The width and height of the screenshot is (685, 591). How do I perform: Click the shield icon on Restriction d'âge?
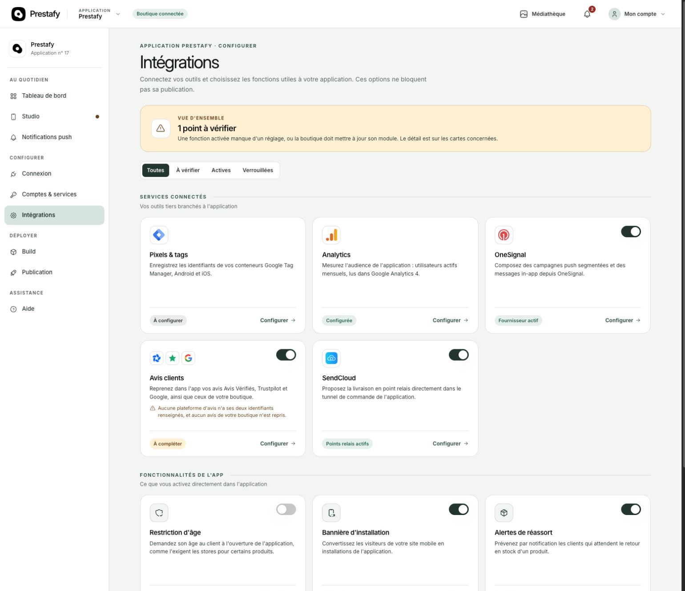(159, 513)
